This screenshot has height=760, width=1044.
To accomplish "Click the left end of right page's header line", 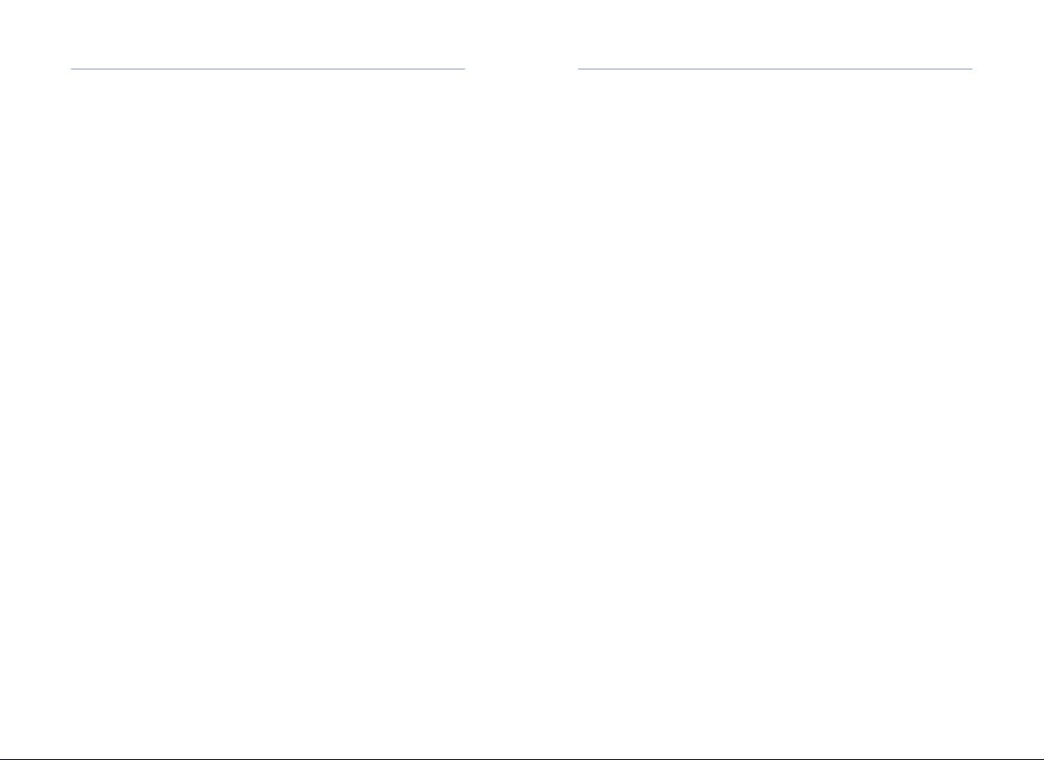I will point(580,69).
